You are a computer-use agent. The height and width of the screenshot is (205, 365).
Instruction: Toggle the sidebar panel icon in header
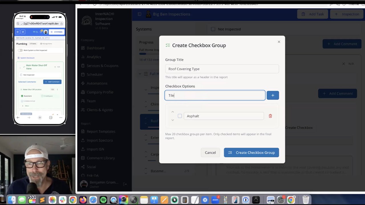[139, 14]
